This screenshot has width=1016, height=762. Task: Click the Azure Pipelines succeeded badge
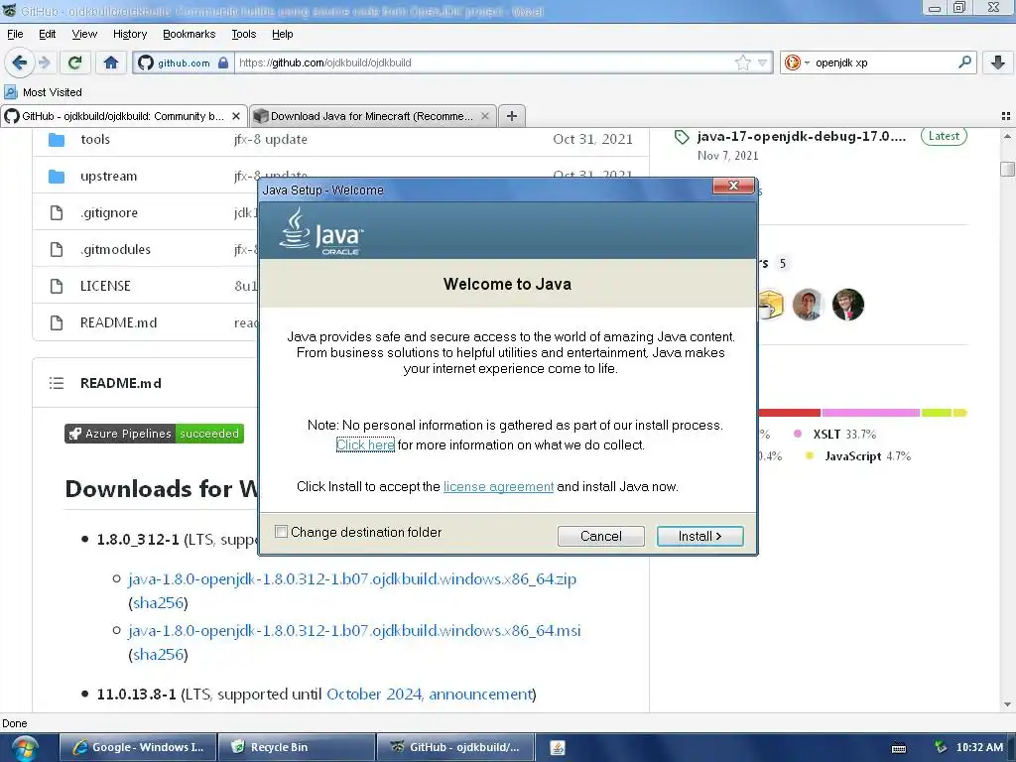[x=154, y=434]
